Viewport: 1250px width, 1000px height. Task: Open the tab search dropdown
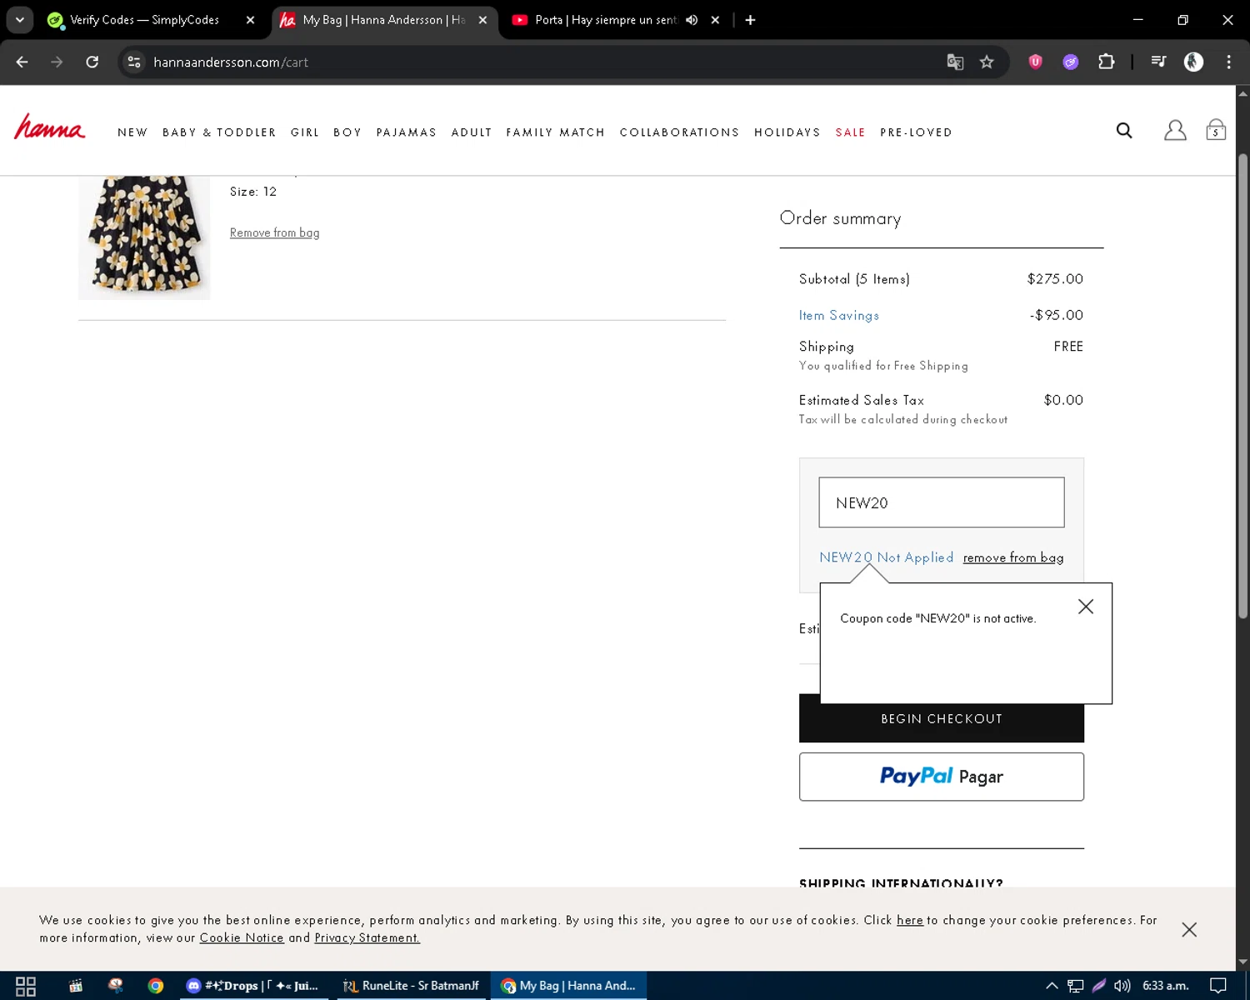tap(19, 20)
